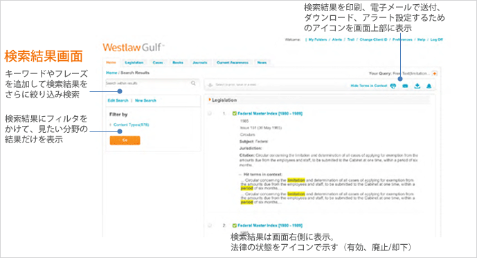Click Hide Terms in Context link
Viewport: 477px width, 258px height.
369,86
